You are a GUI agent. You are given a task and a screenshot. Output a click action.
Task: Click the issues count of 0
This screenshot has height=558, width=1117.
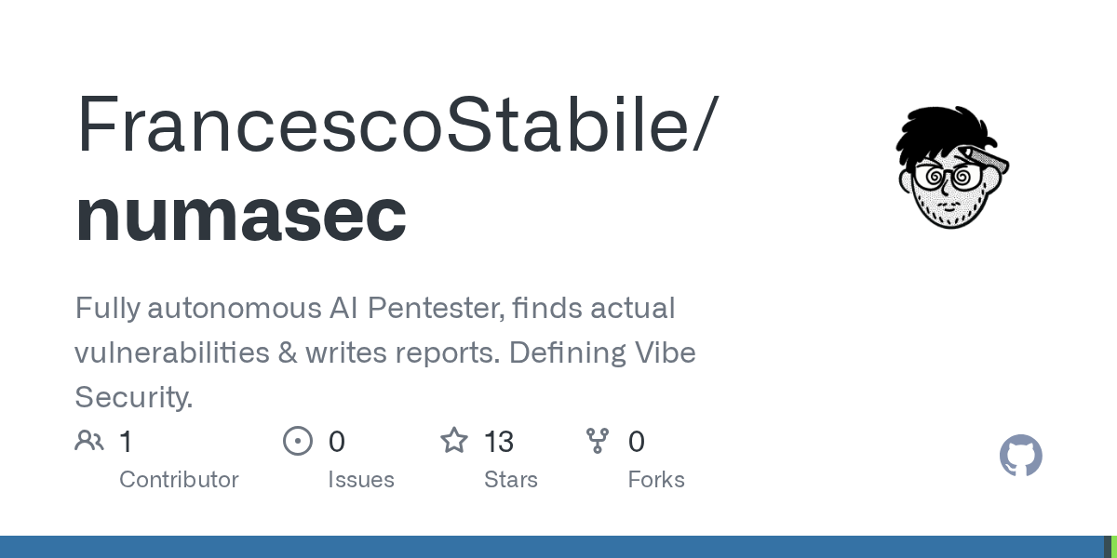337,442
